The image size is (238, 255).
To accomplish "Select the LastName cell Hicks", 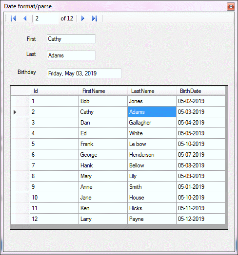I will click(x=152, y=208).
